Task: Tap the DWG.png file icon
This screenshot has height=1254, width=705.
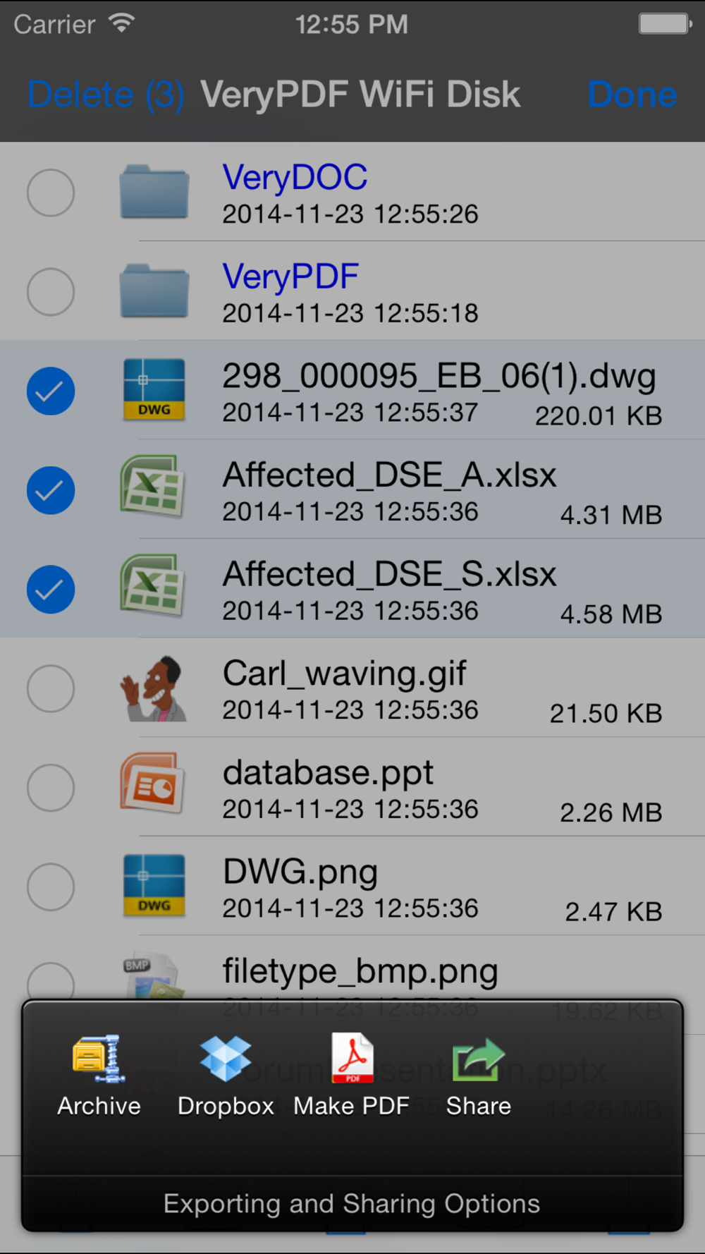Action: coord(154,886)
